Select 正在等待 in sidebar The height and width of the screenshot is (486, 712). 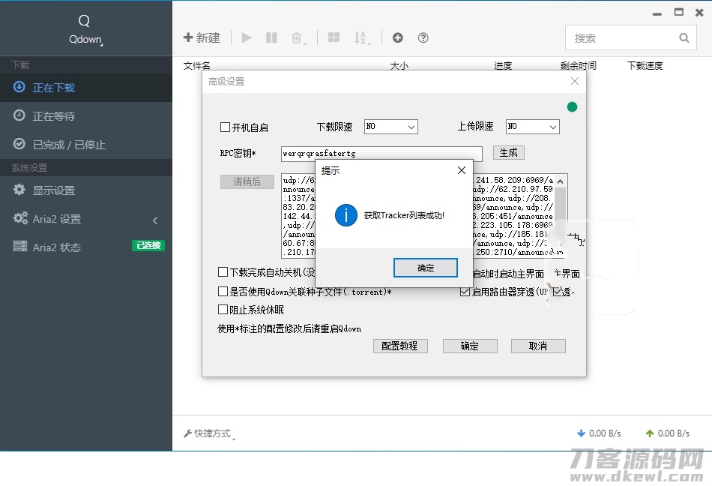pos(86,116)
